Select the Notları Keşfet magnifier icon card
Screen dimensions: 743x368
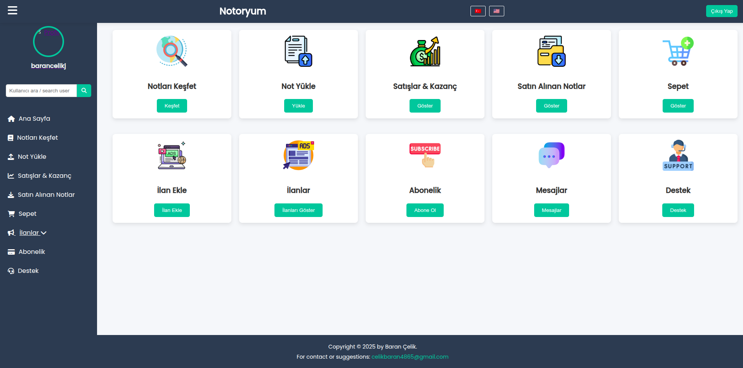(x=172, y=51)
